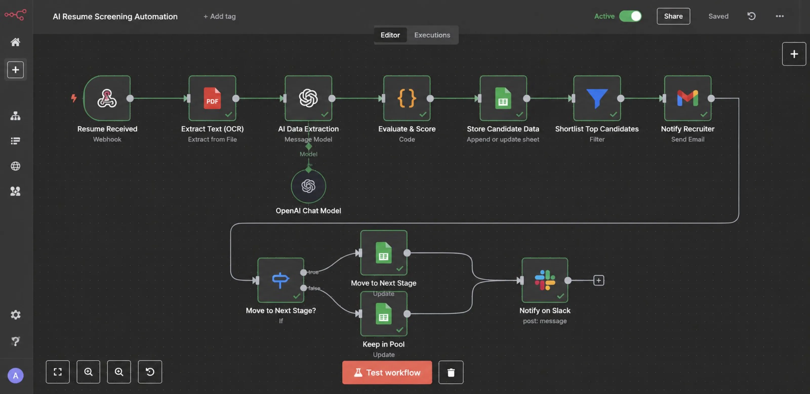Image resolution: width=810 pixels, height=394 pixels.
Task: Select the Store Candidate Data sheets node
Action: point(503,98)
